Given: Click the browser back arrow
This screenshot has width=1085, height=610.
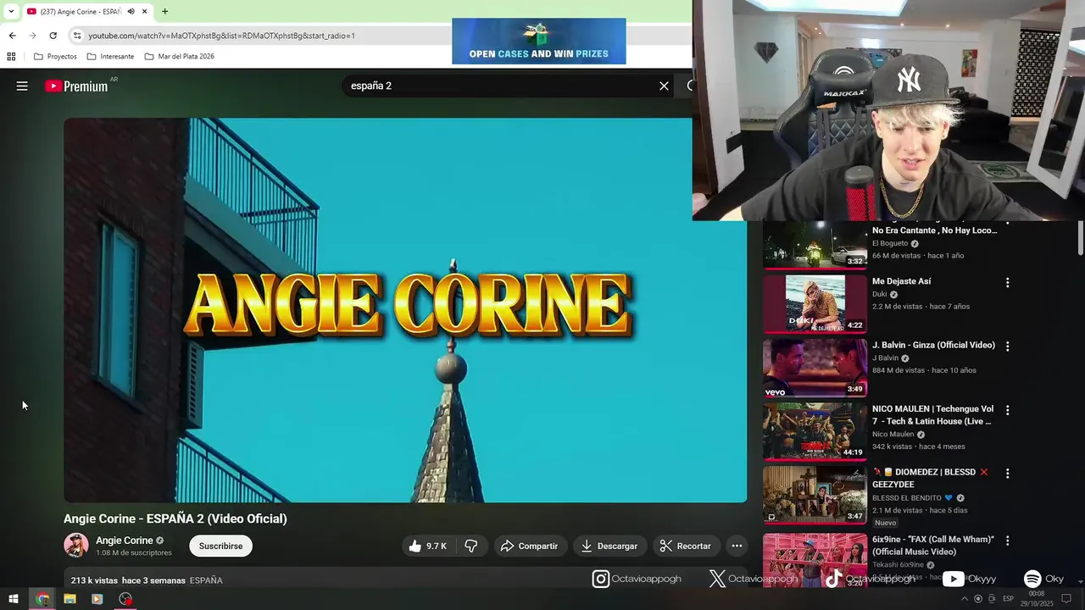Looking at the screenshot, I should [12, 36].
